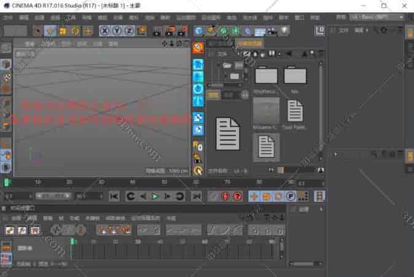Open the 关键帧 menu in the timeline window
Viewport: 414px width, 277px height.
tap(93, 219)
